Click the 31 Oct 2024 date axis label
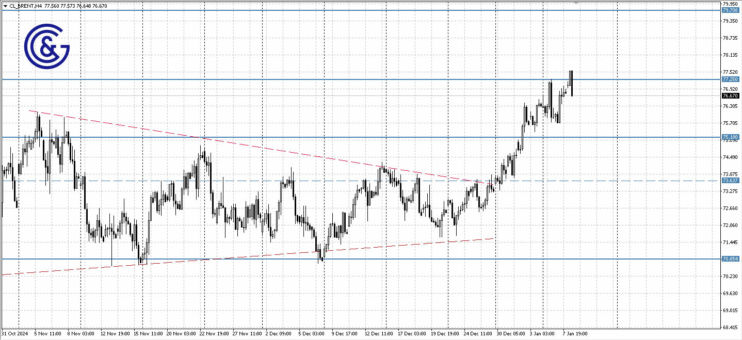 tap(13, 333)
